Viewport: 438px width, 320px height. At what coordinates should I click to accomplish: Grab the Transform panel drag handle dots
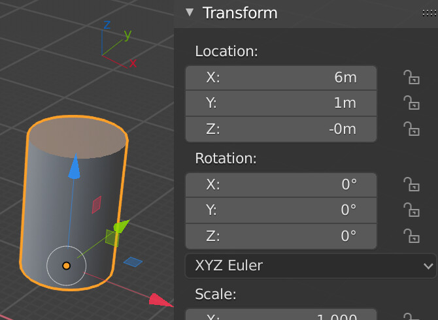[430, 13]
